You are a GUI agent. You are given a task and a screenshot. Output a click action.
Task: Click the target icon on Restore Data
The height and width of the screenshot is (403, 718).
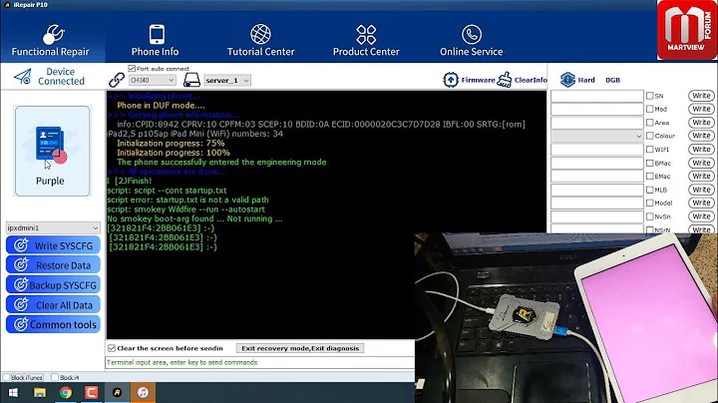click(21, 265)
